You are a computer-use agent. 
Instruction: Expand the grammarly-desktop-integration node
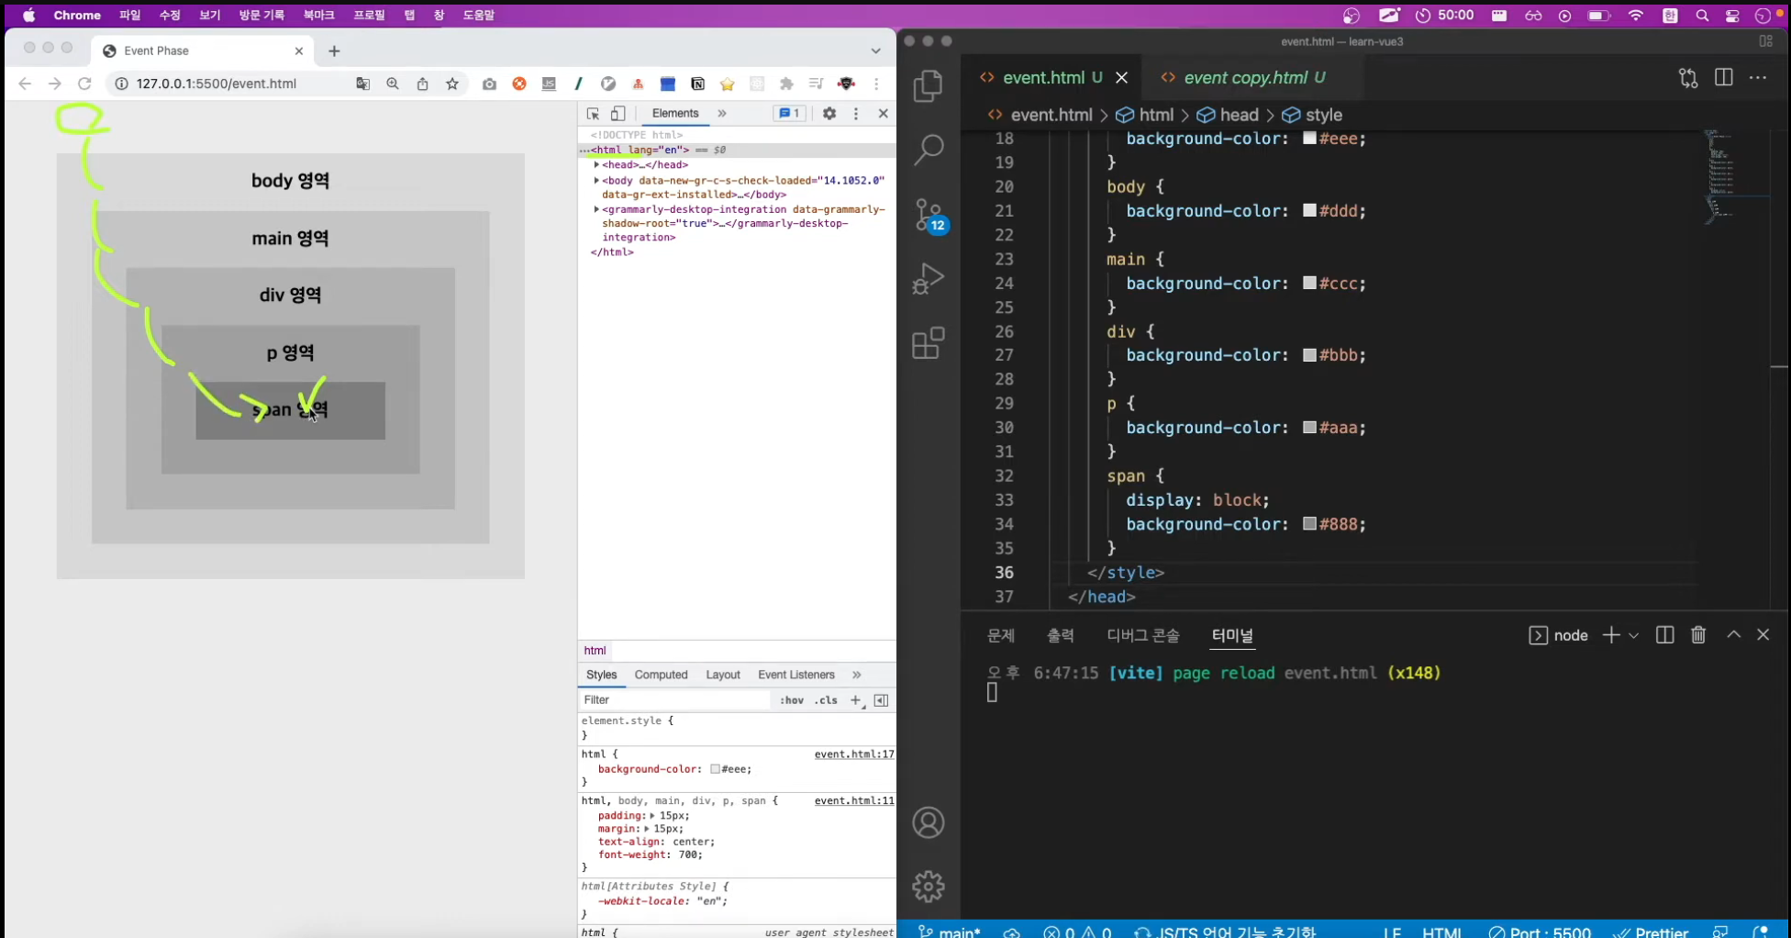click(x=596, y=209)
